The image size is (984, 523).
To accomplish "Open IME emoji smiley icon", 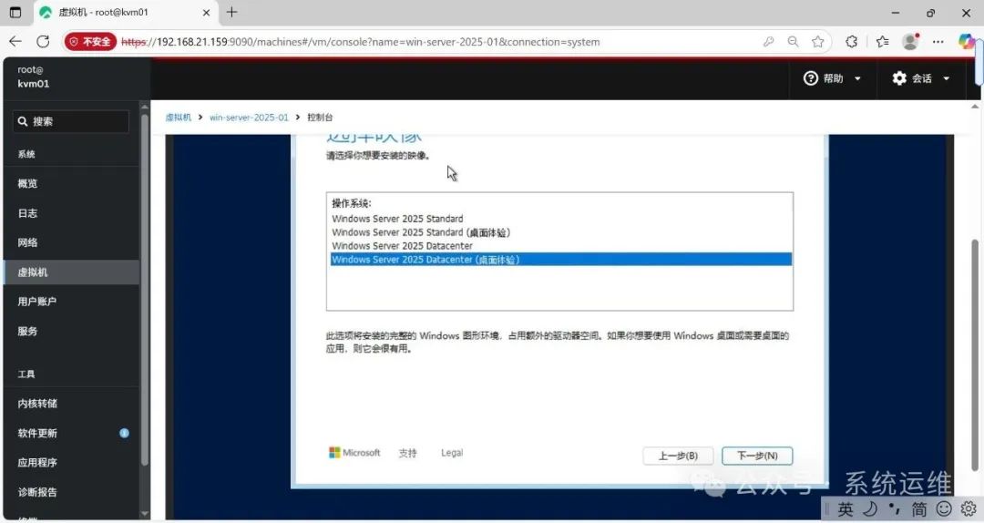I will (944, 508).
